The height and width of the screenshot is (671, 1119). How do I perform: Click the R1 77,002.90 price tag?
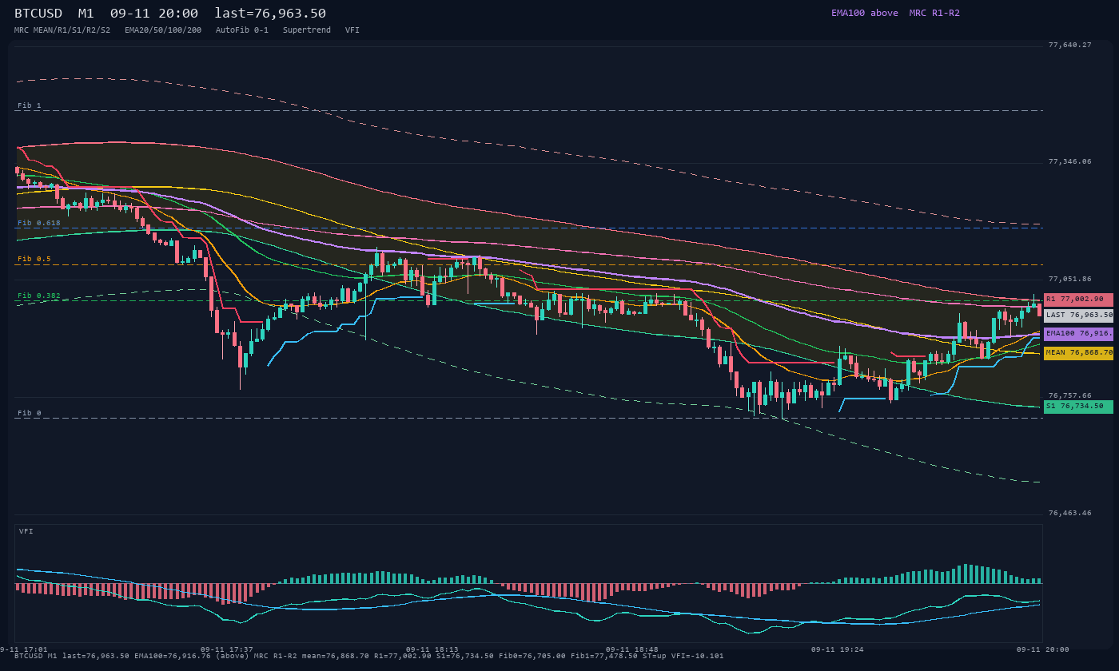pos(1078,299)
